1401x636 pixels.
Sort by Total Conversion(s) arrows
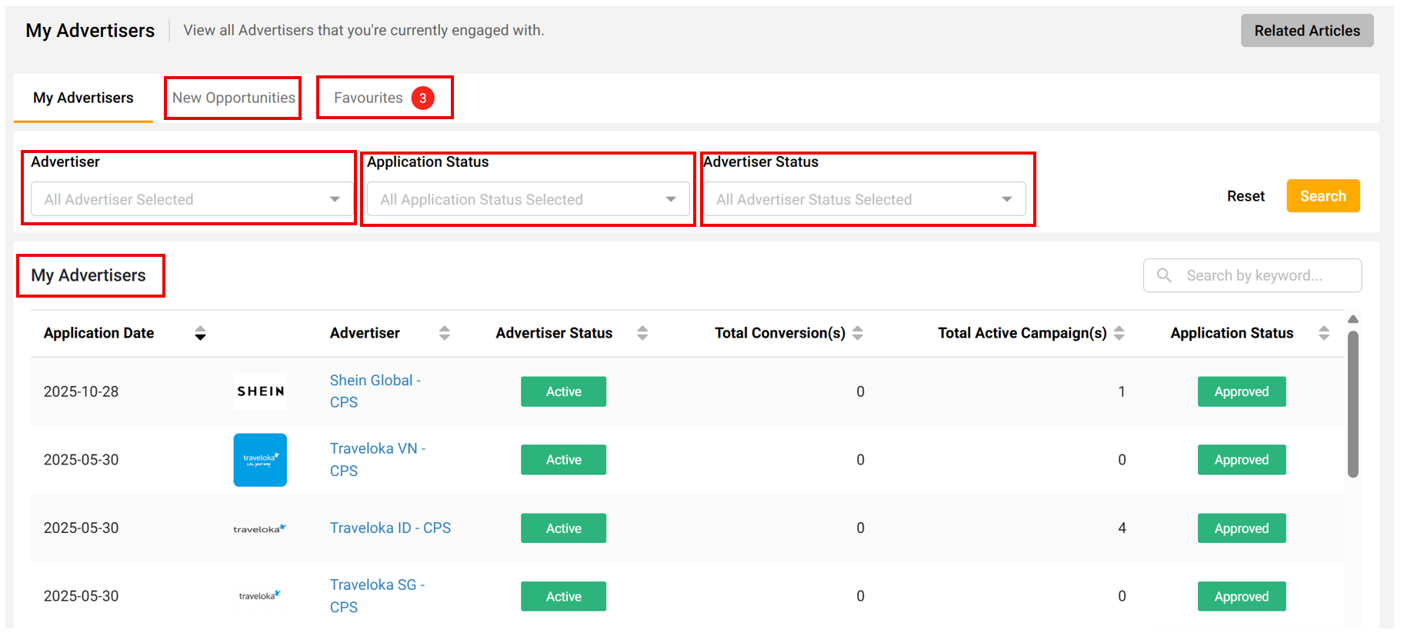[858, 333]
